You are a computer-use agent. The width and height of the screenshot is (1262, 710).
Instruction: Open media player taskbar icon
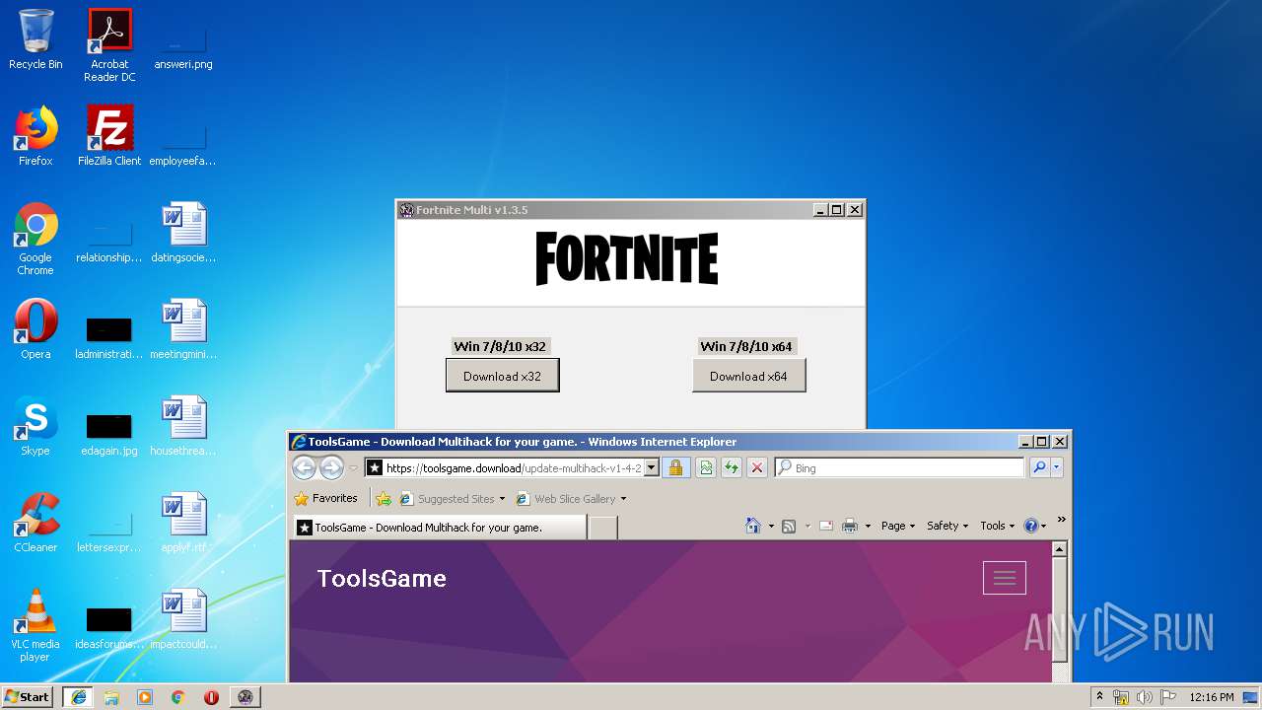click(145, 697)
